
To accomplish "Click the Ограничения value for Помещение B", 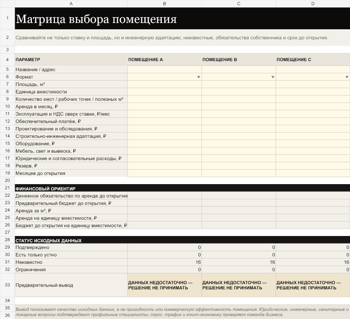I will click(x=239, y=269).
